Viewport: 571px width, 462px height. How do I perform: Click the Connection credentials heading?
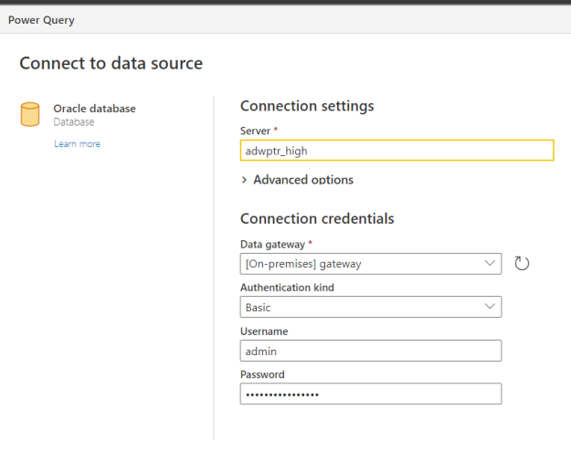(316, 219)
